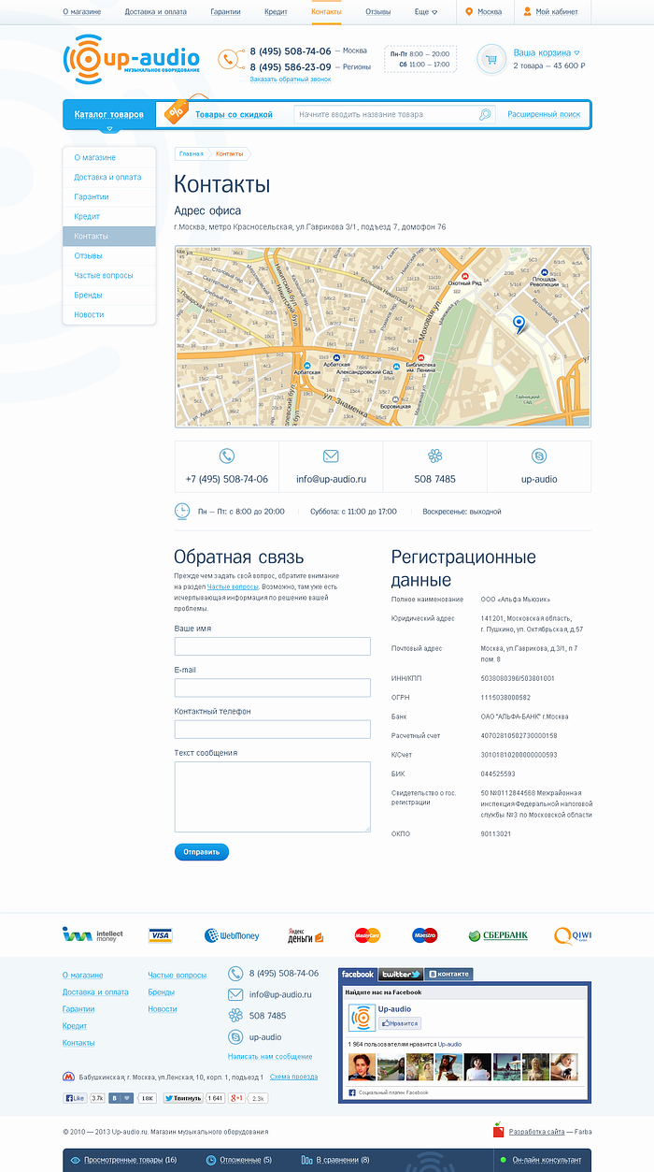This screenshot has height=1172, width=654.
Task: Focus the Контактный телефон input field
Action: click(273, 729)
